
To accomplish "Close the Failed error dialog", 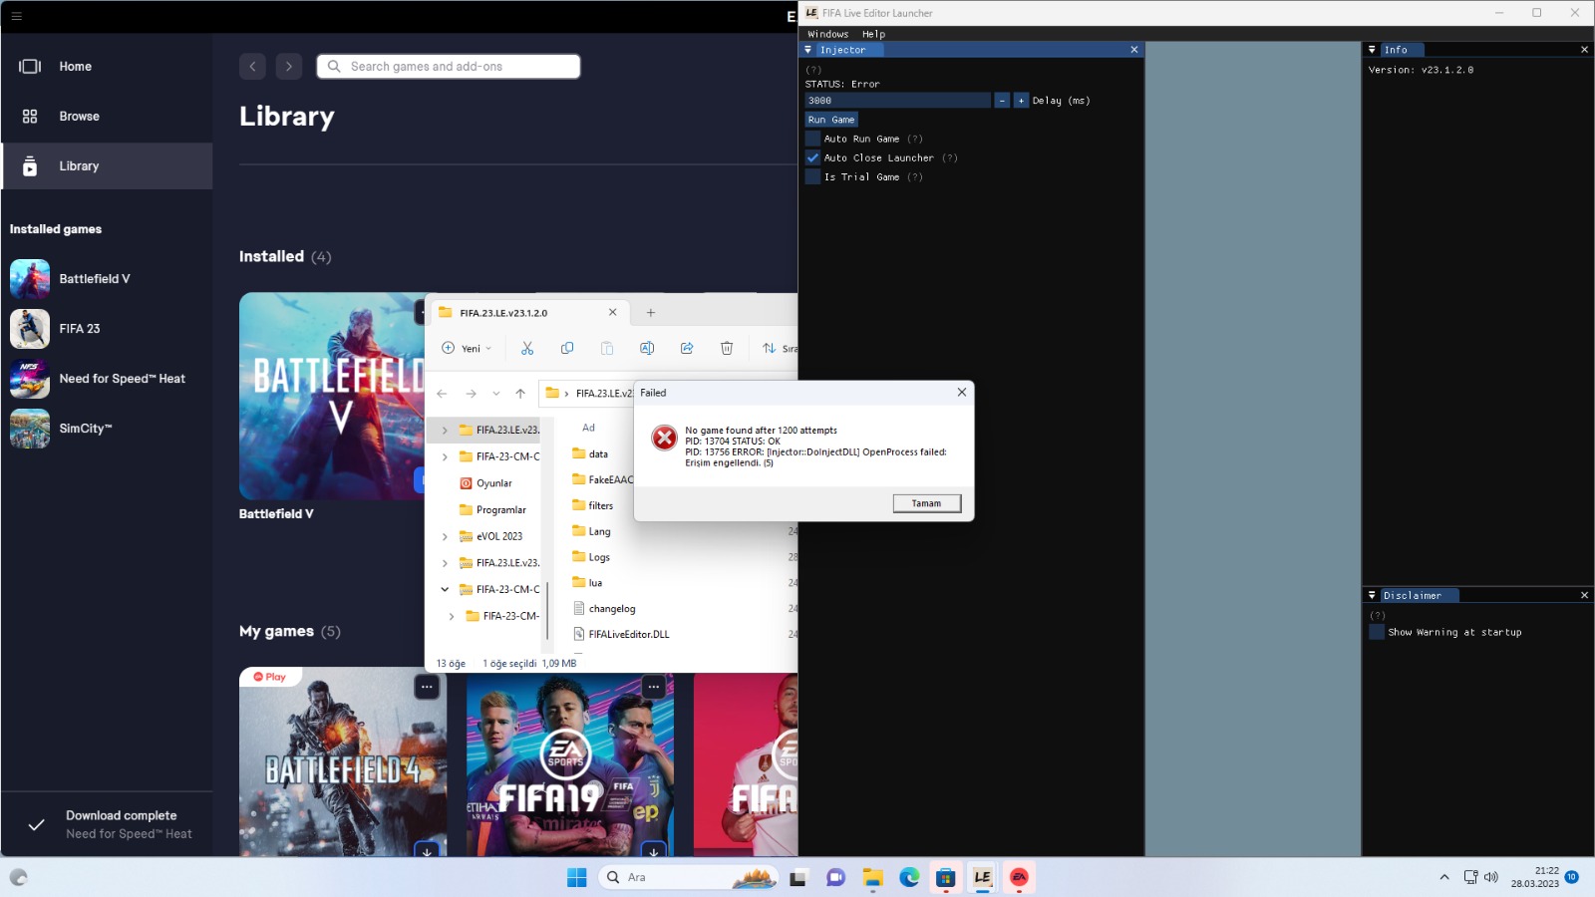I will coord(962,392).
